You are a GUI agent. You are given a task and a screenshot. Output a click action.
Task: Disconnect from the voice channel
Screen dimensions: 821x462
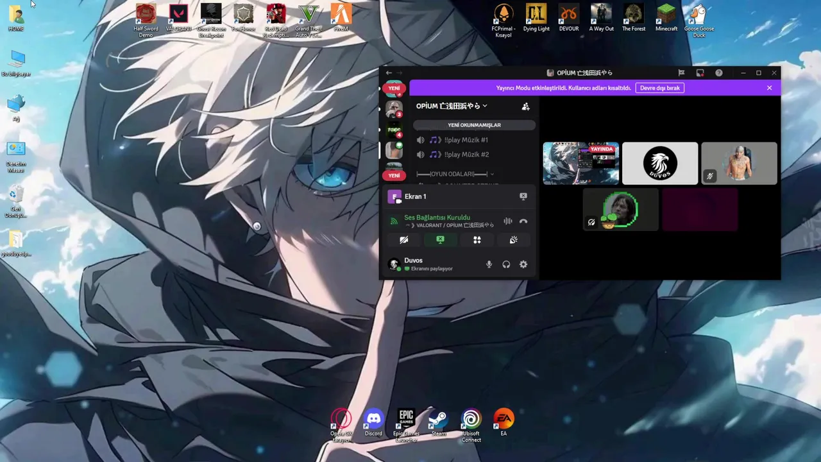point(523,221)
